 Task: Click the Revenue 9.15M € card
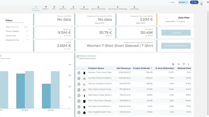pos(54,32)
